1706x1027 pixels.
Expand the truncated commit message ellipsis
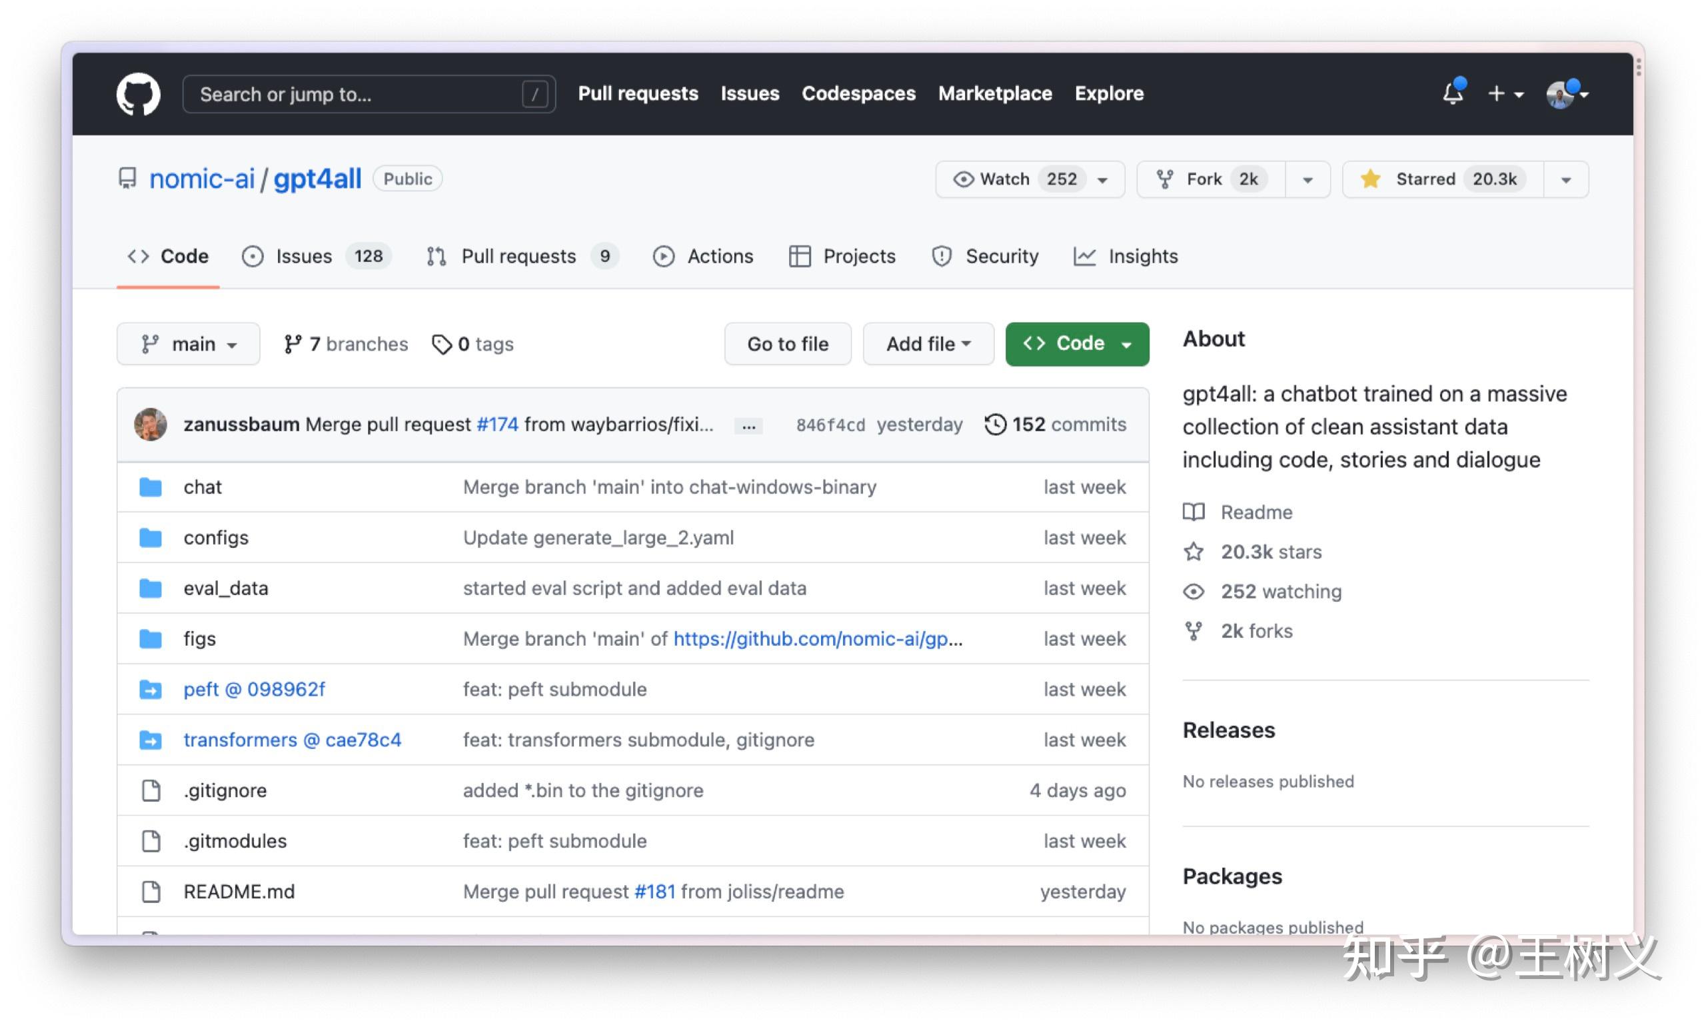click(x=748, y=426)
